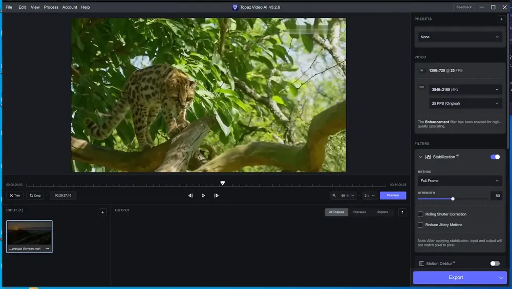This screenshot has height=289, width=512.
Task: Open the 3840x2160 (4K) output resolution dropdown
Action: tap(465, 89)
